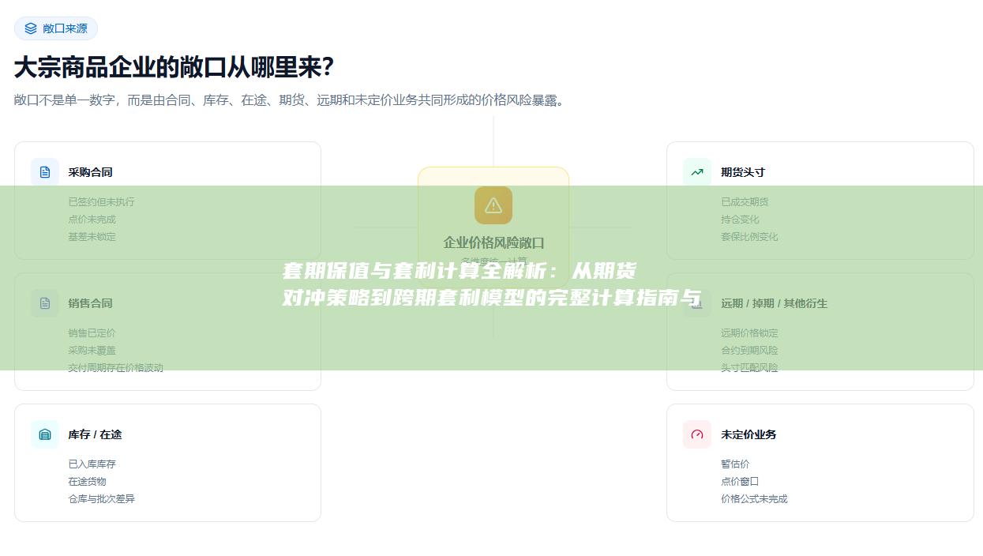This screenshot has width=983, height=556.
Task: Click the line 点价未完成
Action: click(92, 220)
